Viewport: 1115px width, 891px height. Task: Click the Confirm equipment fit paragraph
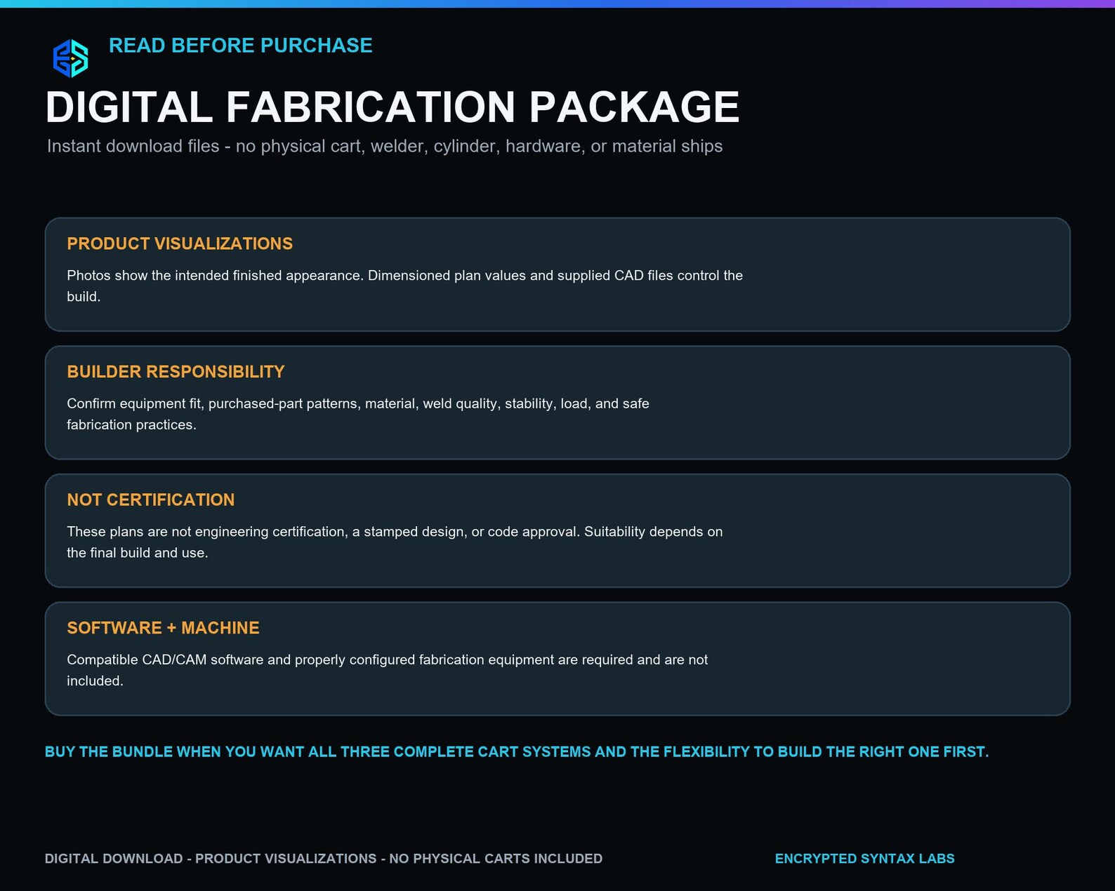pyautogui.click(x=358, y=414)
